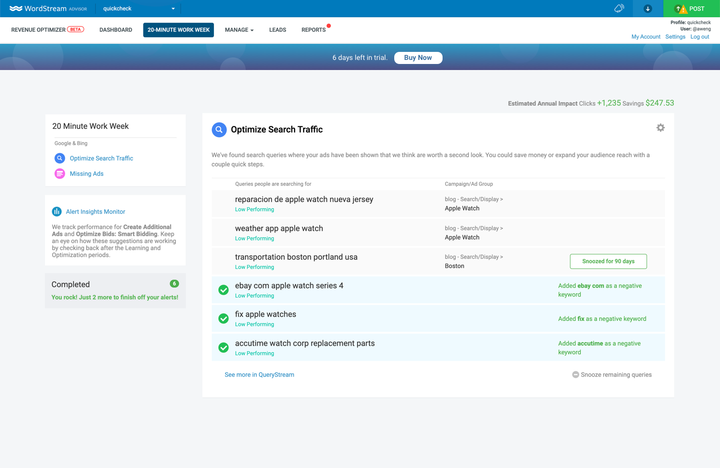Click the blue magnifier icon beside panel title
The height and width of the screenshot is (468, 720).
tap(219, 129)
